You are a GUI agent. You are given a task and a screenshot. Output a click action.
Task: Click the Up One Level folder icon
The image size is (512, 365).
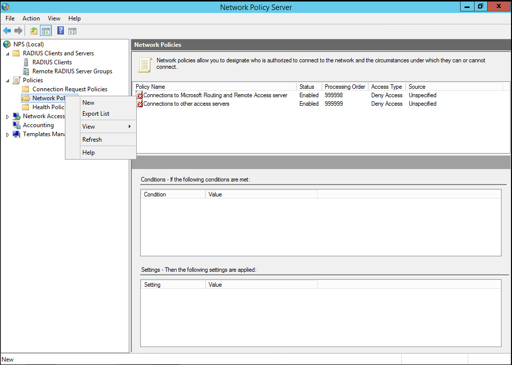pyautogui.click(x=34, y=31)
